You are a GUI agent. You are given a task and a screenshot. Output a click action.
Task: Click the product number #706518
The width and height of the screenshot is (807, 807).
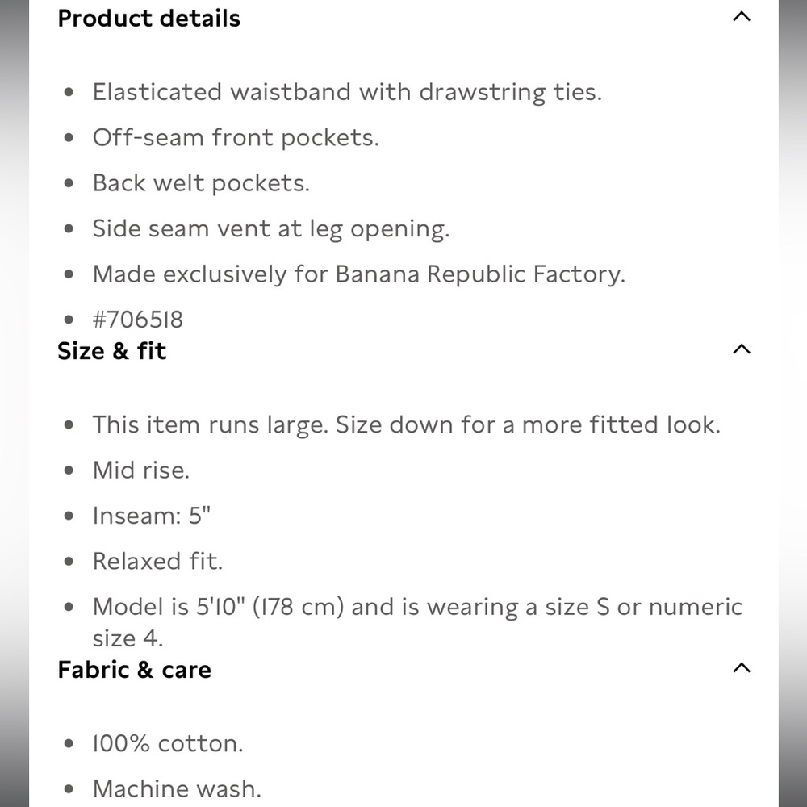[x=137, y=320]
